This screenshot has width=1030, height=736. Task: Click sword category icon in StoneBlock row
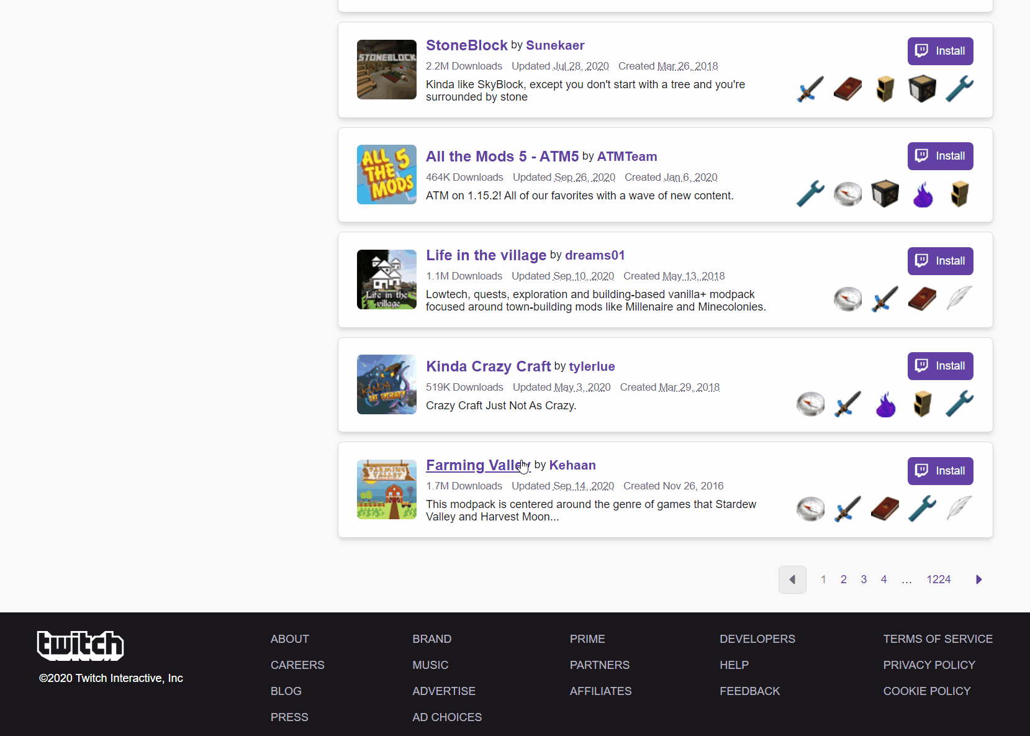(810, 89)
